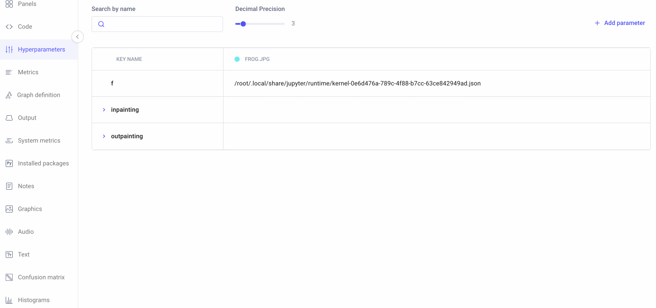This screenshot has width=656, height=308.
Task: Click the Output icon
Action: [9, 118]
